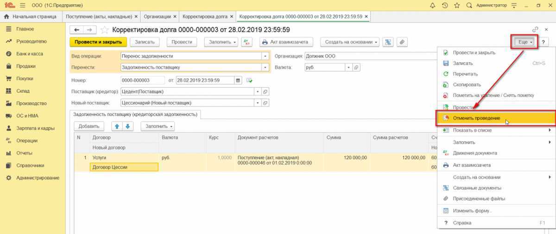Open the table Заполнить dropdown button

coord(158,126)
